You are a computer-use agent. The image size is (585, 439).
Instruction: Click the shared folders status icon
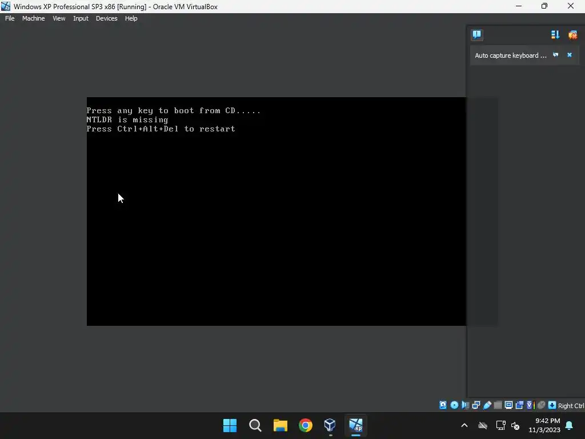(x=498, y=405)
